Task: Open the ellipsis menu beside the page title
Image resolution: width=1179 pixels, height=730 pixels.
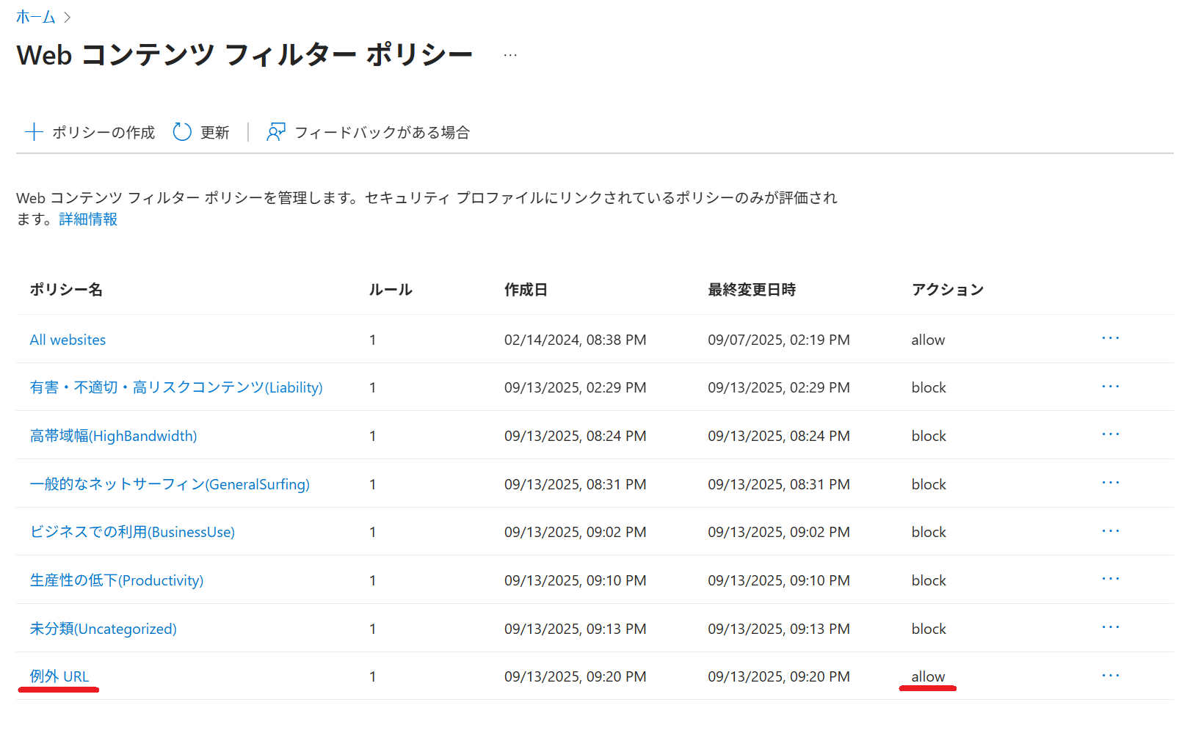Action: (x=510, y=56)
